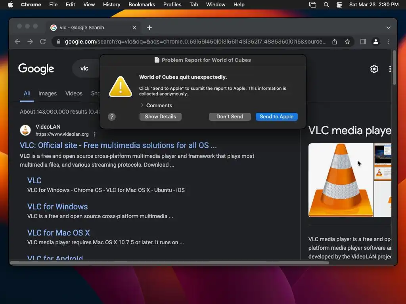The height and width of the screenshot is (304, 406).
Task: Open Control Center in menu bar
Action: [x=339, y=5]
